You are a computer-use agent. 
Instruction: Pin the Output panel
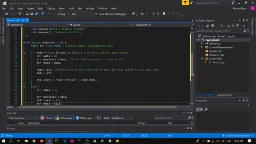click(x=188, y=128)
